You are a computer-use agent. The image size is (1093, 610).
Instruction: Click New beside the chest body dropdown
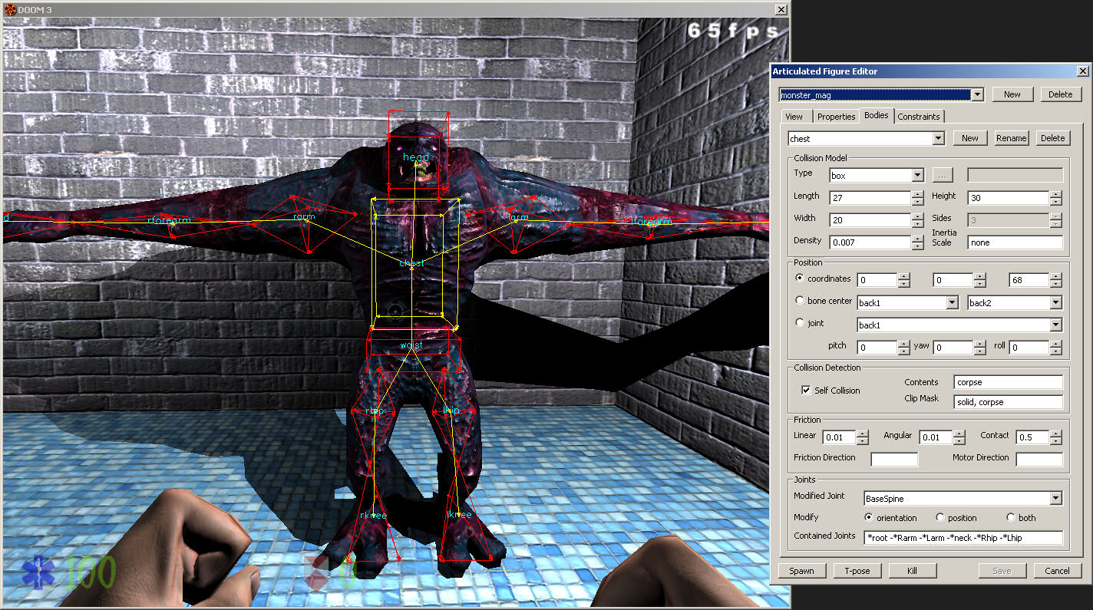(970, 138)
